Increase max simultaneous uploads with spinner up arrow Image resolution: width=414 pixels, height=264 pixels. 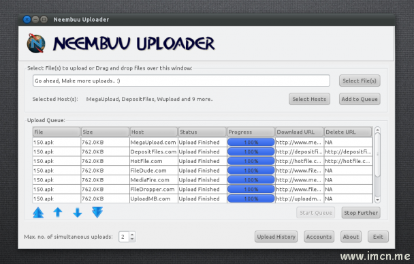pos(132,234)
